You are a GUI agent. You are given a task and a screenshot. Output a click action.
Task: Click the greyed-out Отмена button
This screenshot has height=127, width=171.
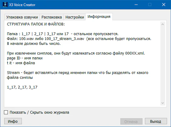[x=131, y=121]
